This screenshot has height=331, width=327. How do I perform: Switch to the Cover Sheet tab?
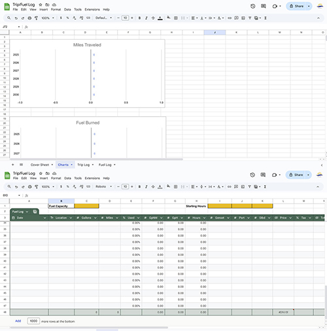click(40, 165)
